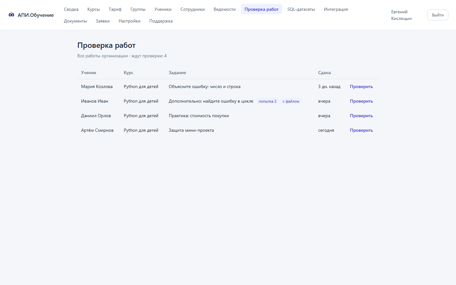Select the student name Мария Козлова
Screen dimensions: 456x285
coord(97,86)
